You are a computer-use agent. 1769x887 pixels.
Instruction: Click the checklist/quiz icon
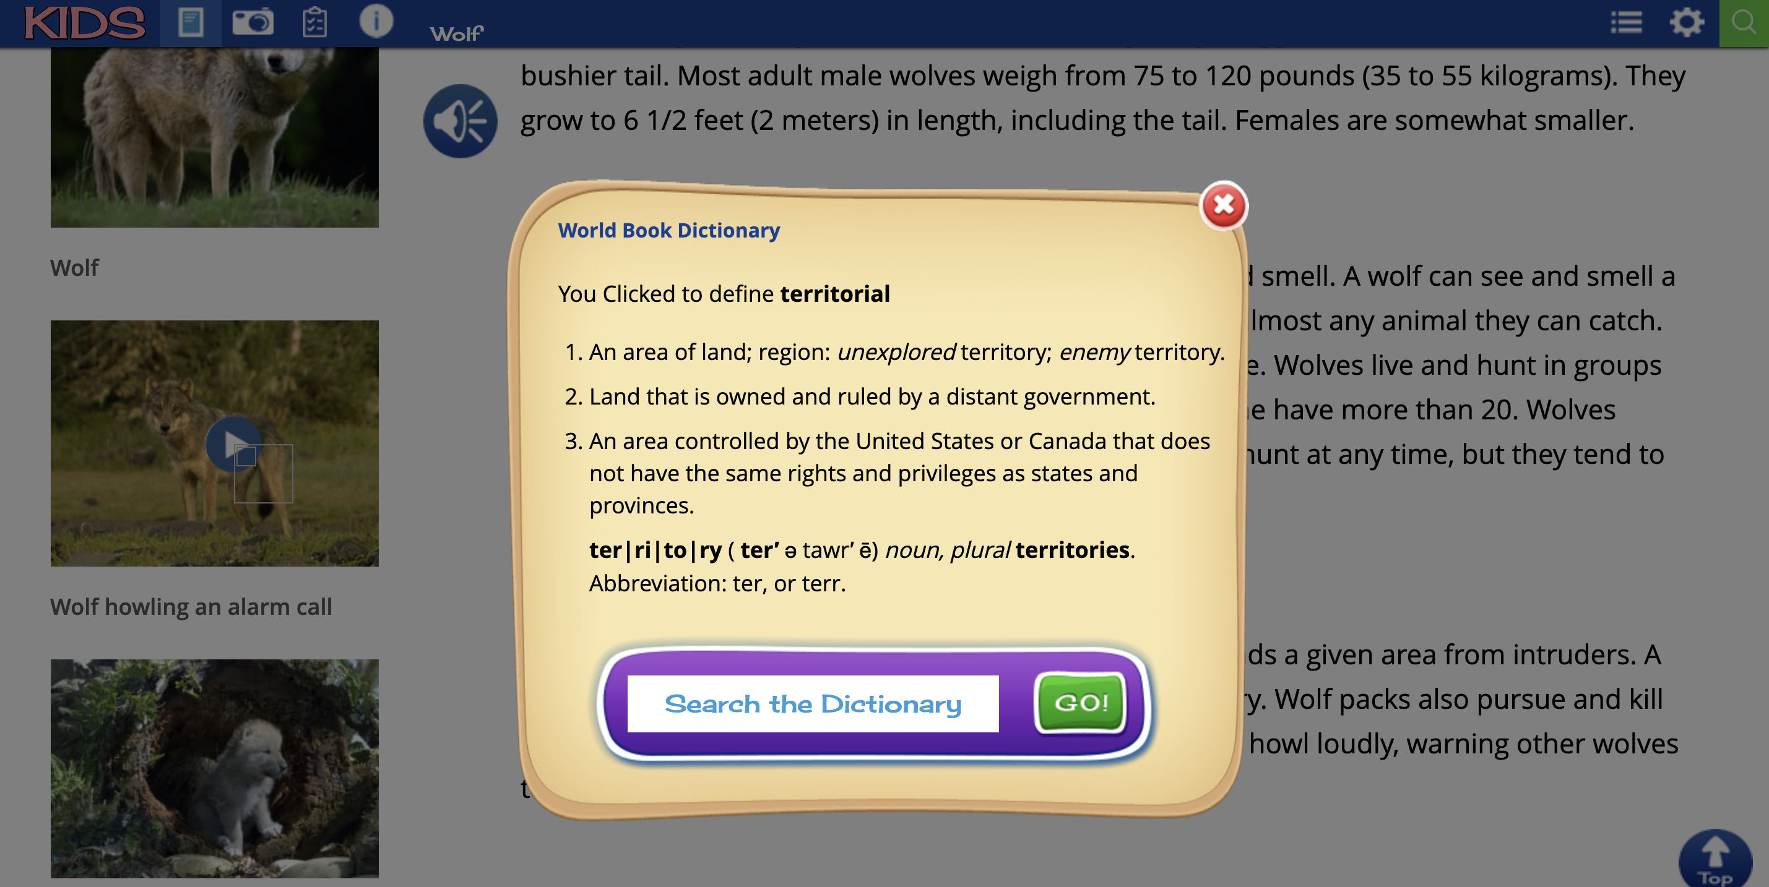314,20
